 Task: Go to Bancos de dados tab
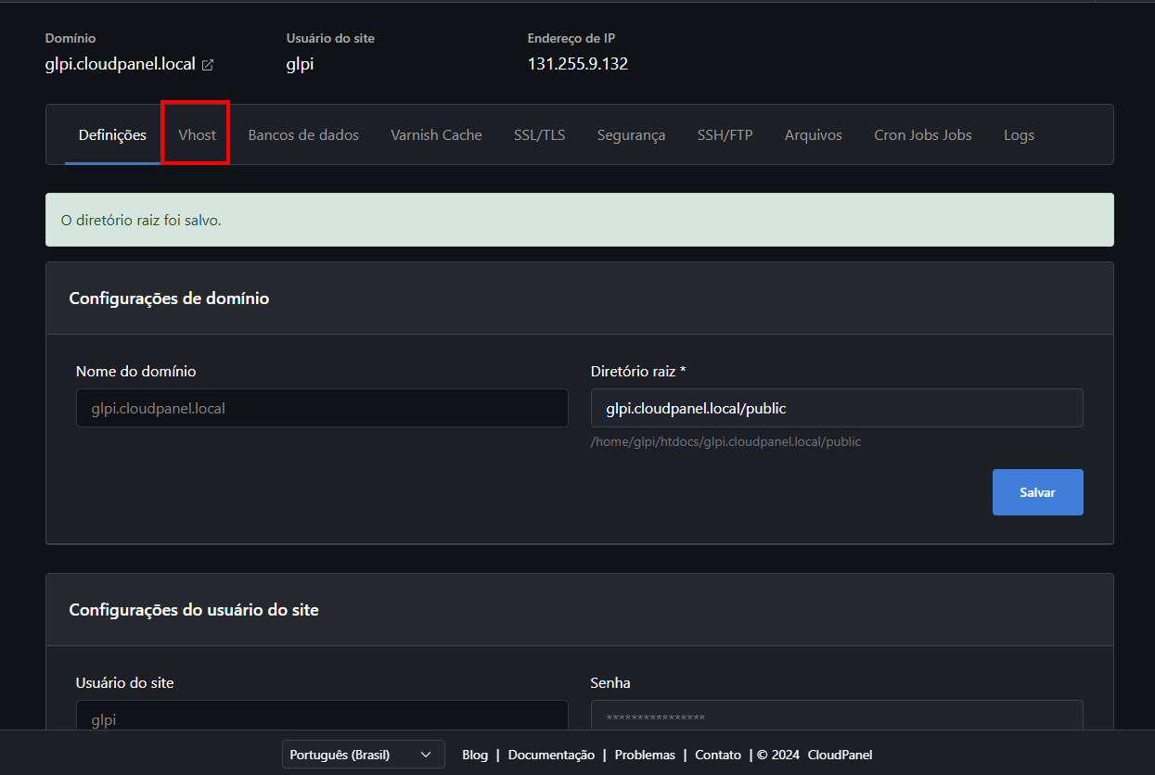[303, 135]
